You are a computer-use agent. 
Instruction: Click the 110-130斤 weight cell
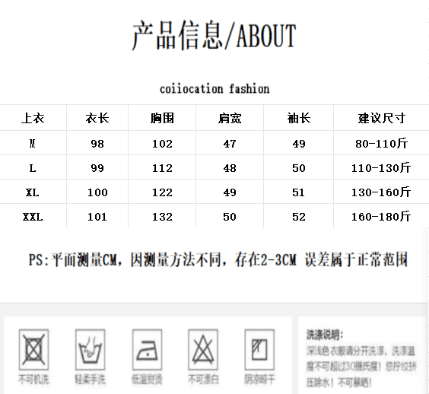pos(381,168)
